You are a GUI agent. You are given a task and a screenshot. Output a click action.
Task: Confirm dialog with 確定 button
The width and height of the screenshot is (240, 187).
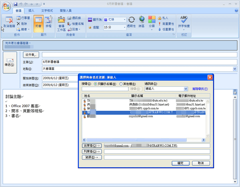point(180,163)
